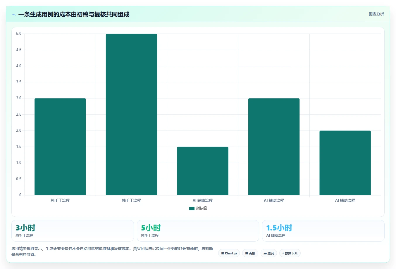Image resolution: width=396 pixels, height=269 pixels.
Task: Click the x-axis label under the 2.0 bar
Action: point(345,200)
